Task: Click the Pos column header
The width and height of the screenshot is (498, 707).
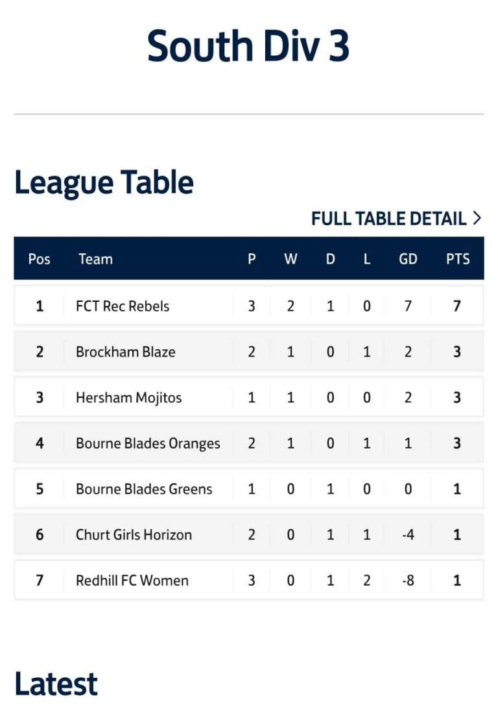Action: (39, 259)
